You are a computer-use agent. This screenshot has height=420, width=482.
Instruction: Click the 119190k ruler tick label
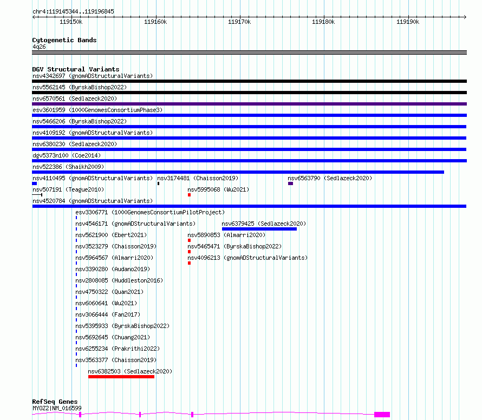tap(408, 22)
